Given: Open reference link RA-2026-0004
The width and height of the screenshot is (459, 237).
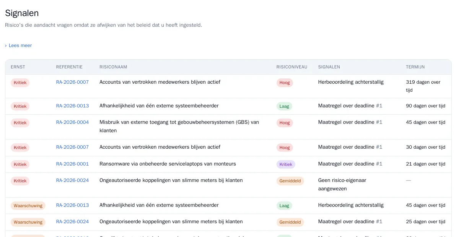Looking at the screenshot, I should pyautogui.click(x=72, y=122).
